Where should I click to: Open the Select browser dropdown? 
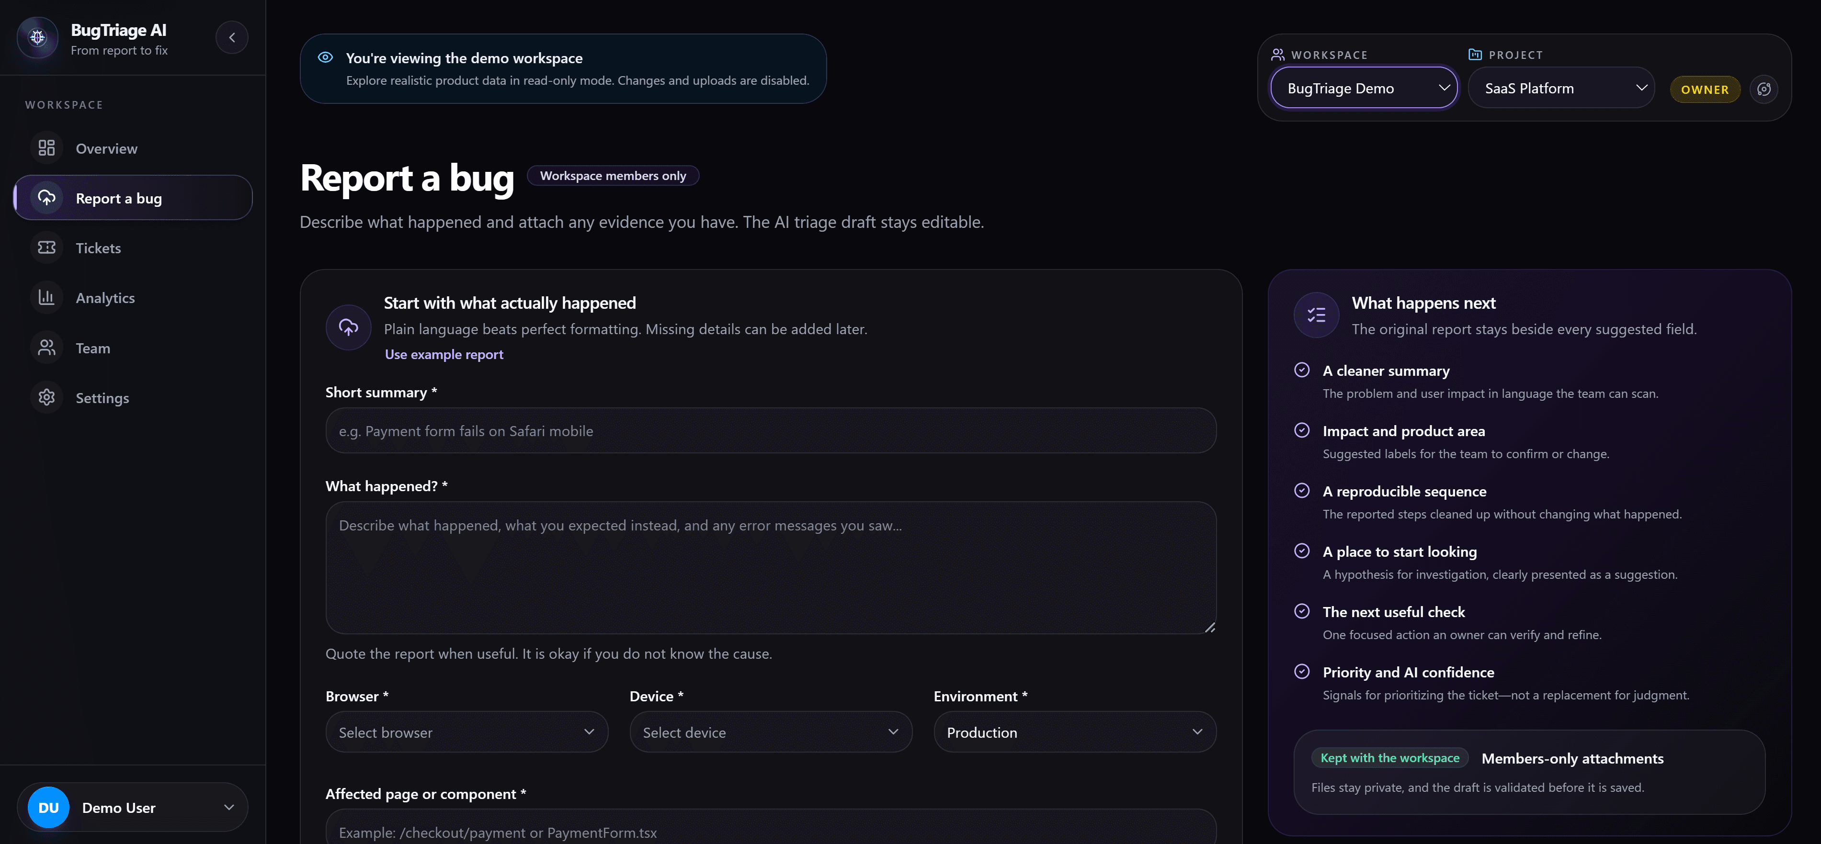click(467, 732)
